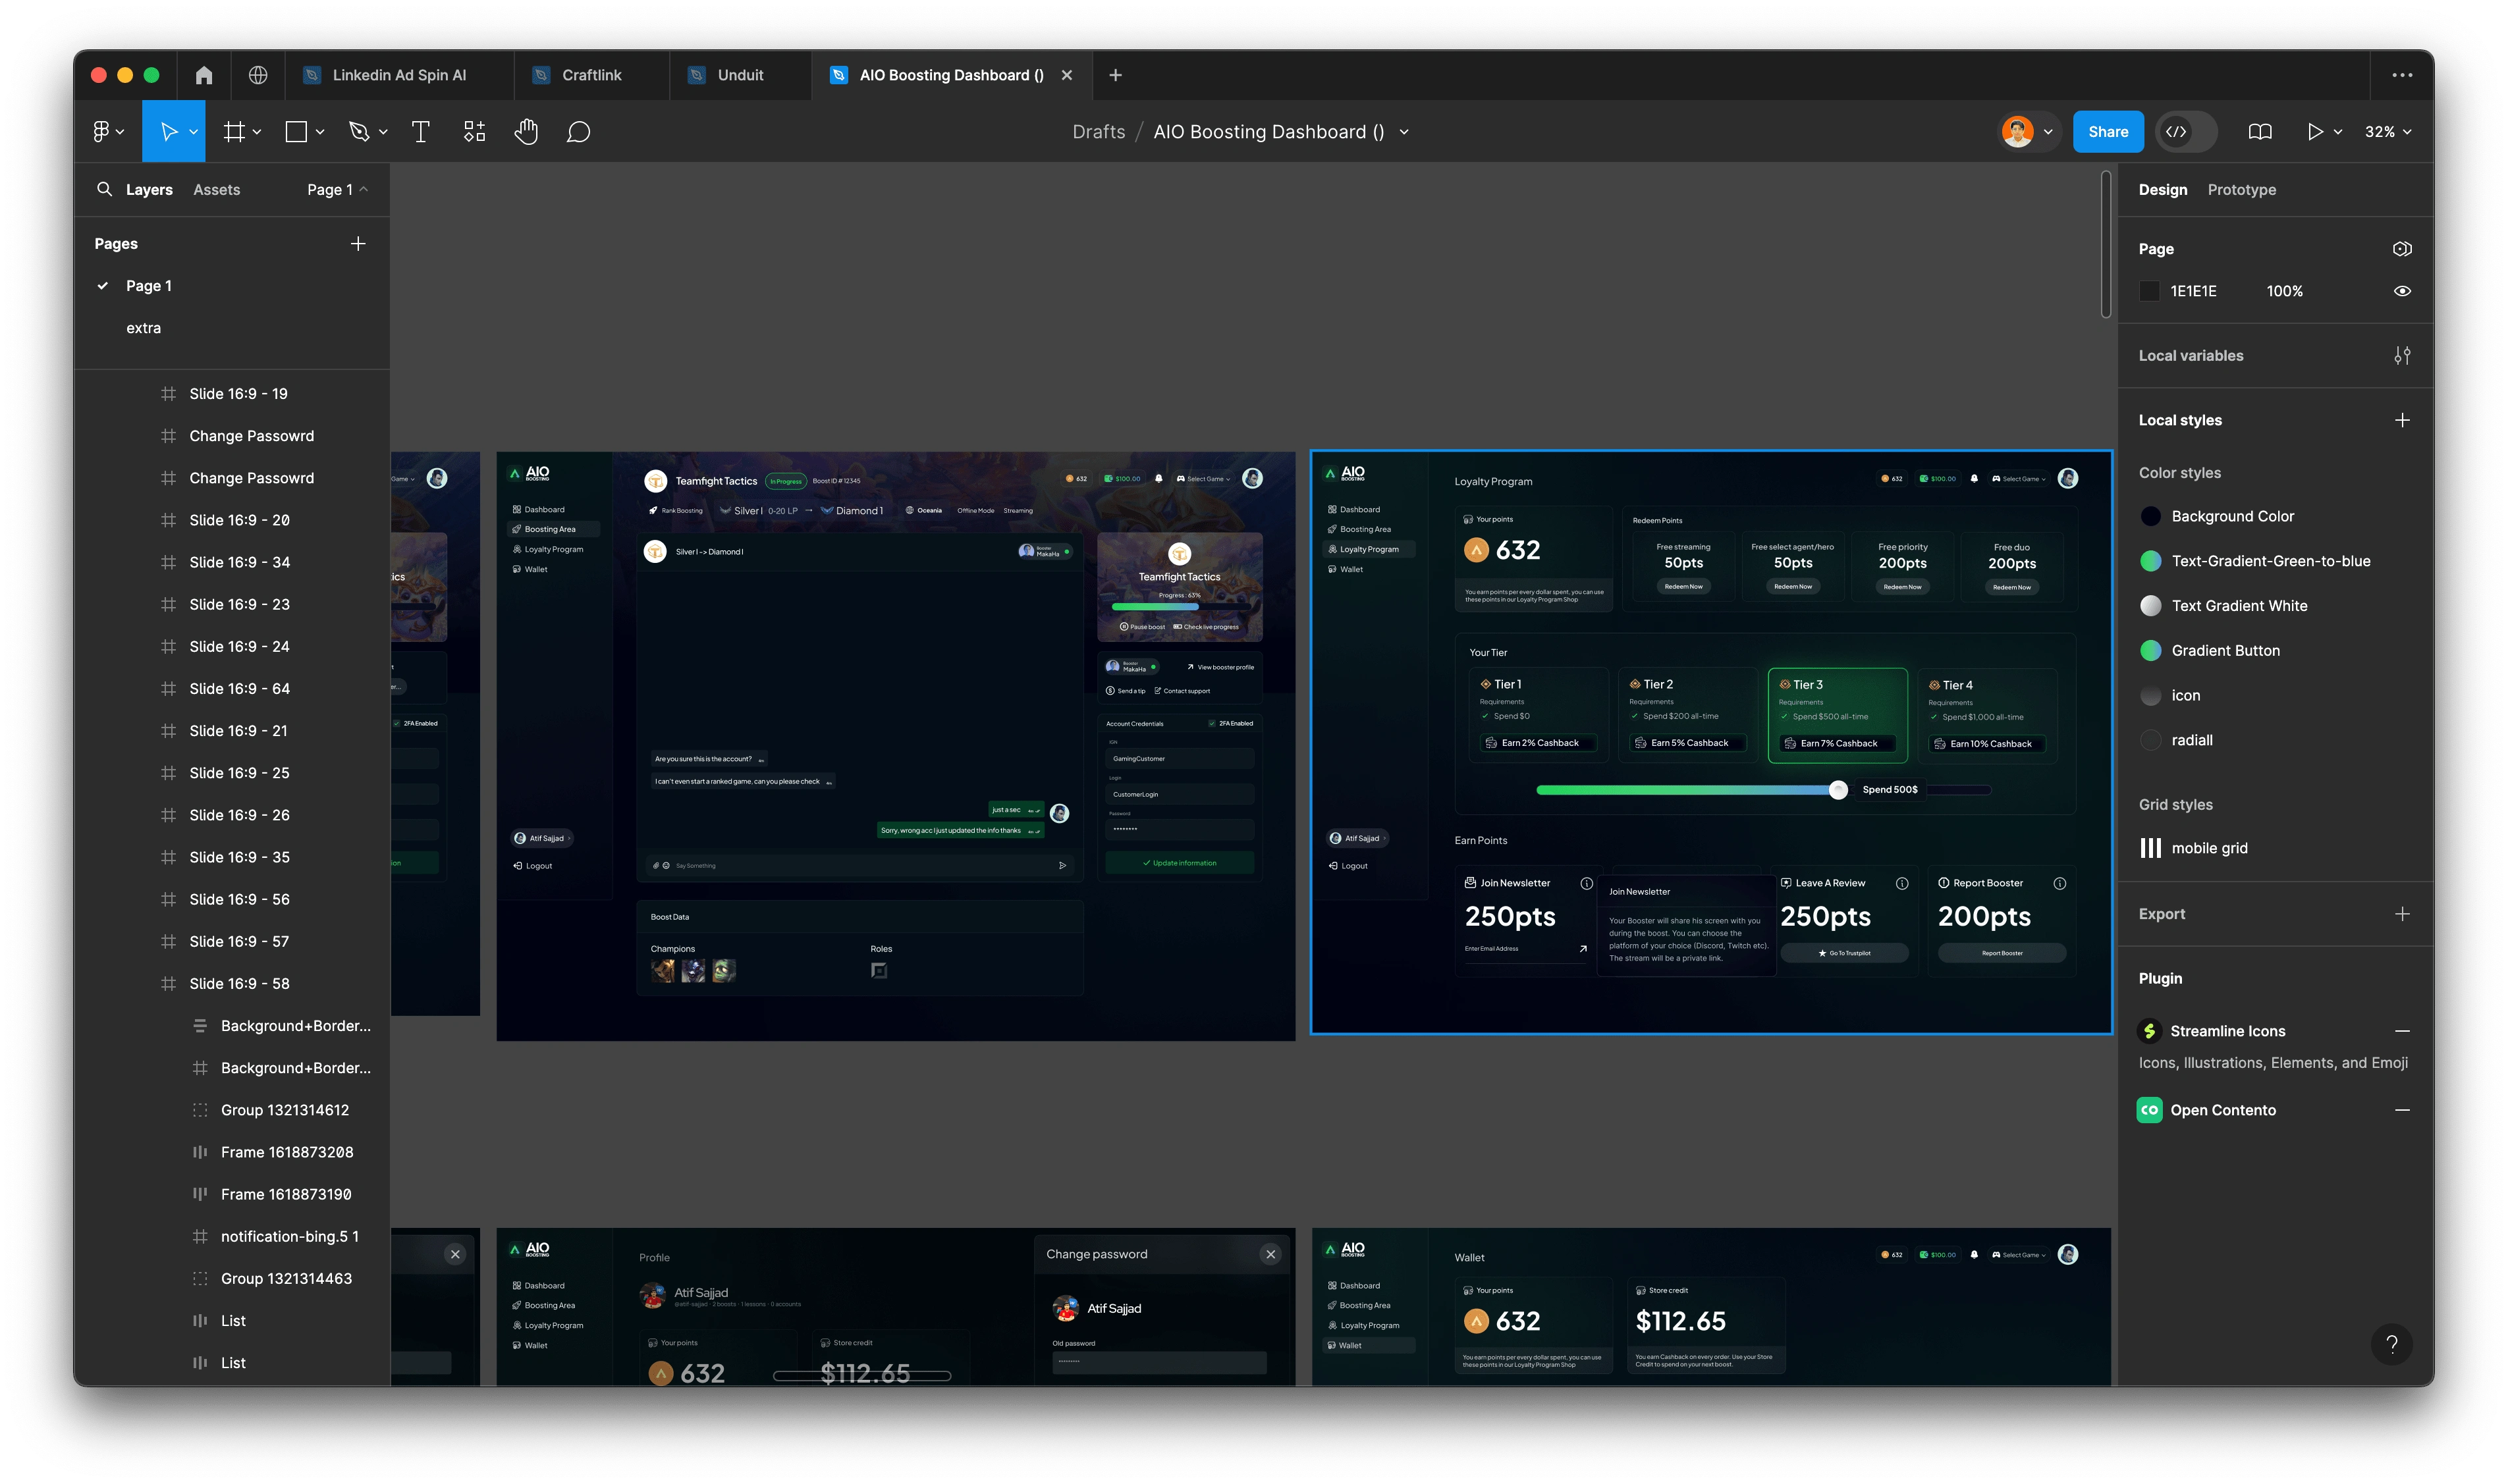This screenshot has width=2508, height=1484.
Task: Add an export setting
Action: click(2401, 914)
